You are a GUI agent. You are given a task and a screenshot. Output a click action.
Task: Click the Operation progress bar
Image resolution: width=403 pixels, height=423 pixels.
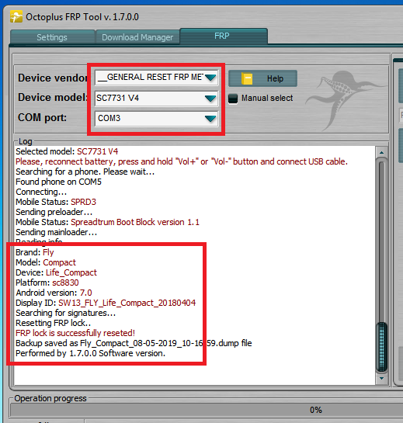[207, 410]
